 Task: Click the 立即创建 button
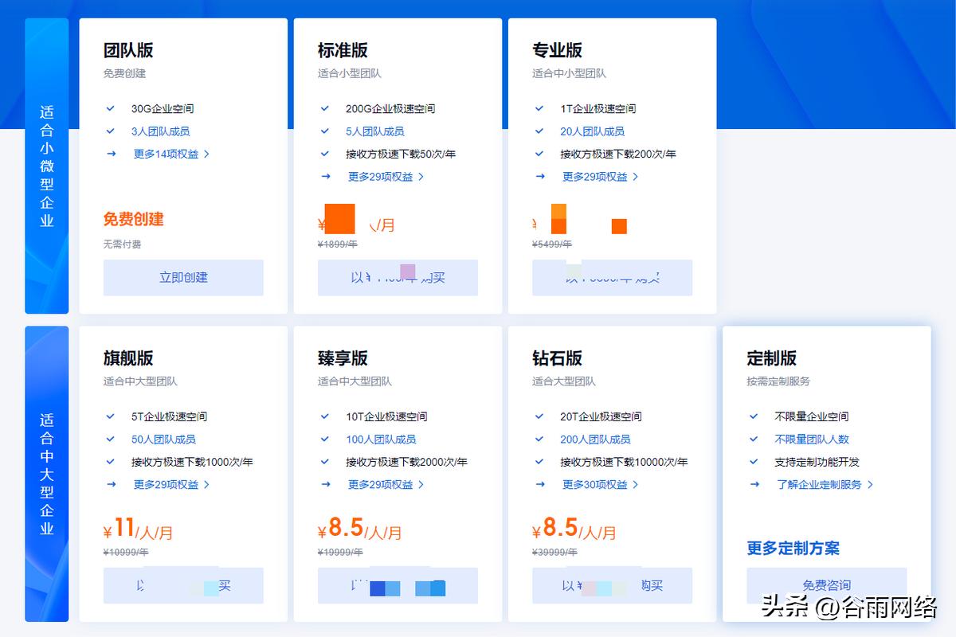point(183,277)
